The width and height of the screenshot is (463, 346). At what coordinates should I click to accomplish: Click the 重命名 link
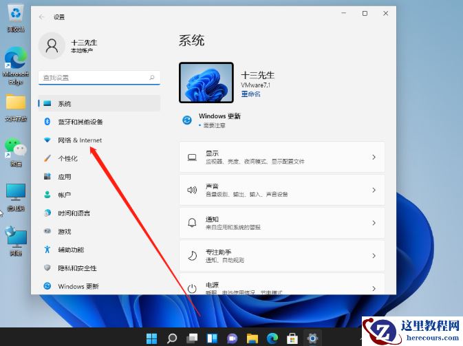pos(250,94)
